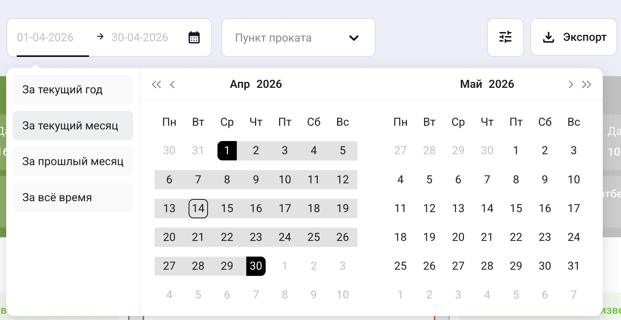Jump to next year with double-right chevron
This screenshot has height=320, width=621.
(587, 84)
